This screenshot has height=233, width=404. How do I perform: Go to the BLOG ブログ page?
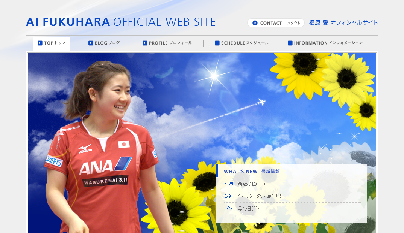pos(104,43)
